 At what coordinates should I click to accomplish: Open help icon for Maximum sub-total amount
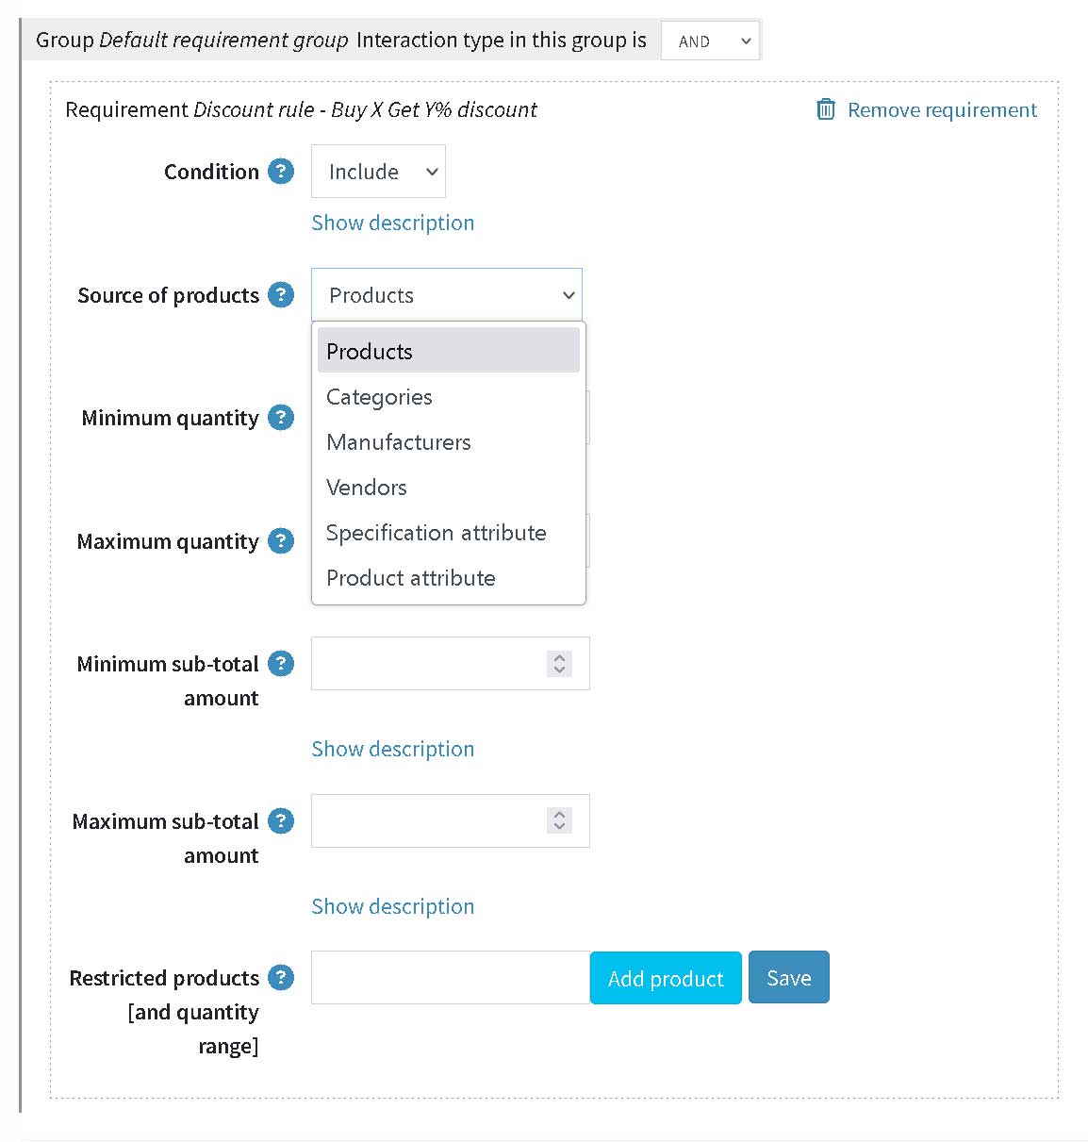point(281,821)
